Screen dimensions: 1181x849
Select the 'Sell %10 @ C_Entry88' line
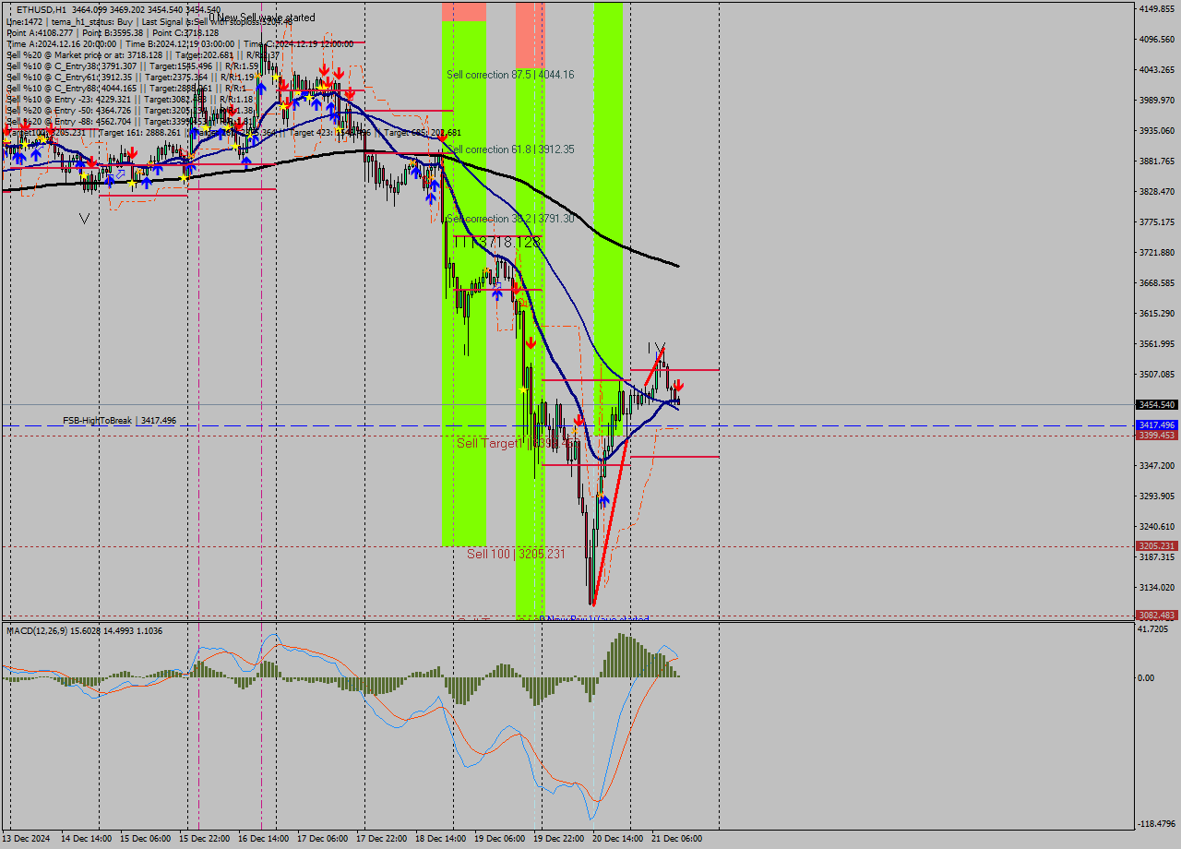126,88
